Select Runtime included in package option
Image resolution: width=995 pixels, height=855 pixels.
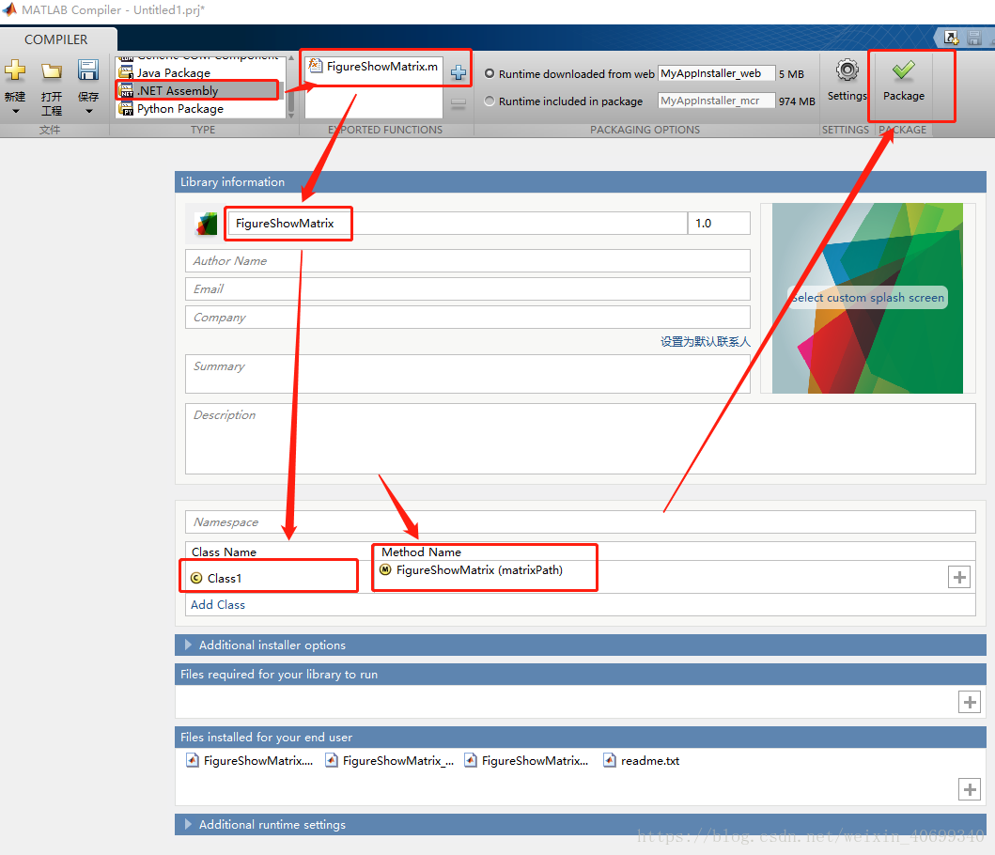[490, 101]
